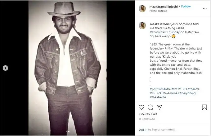Open comments with the speech bubble icon

click(150, 107)
